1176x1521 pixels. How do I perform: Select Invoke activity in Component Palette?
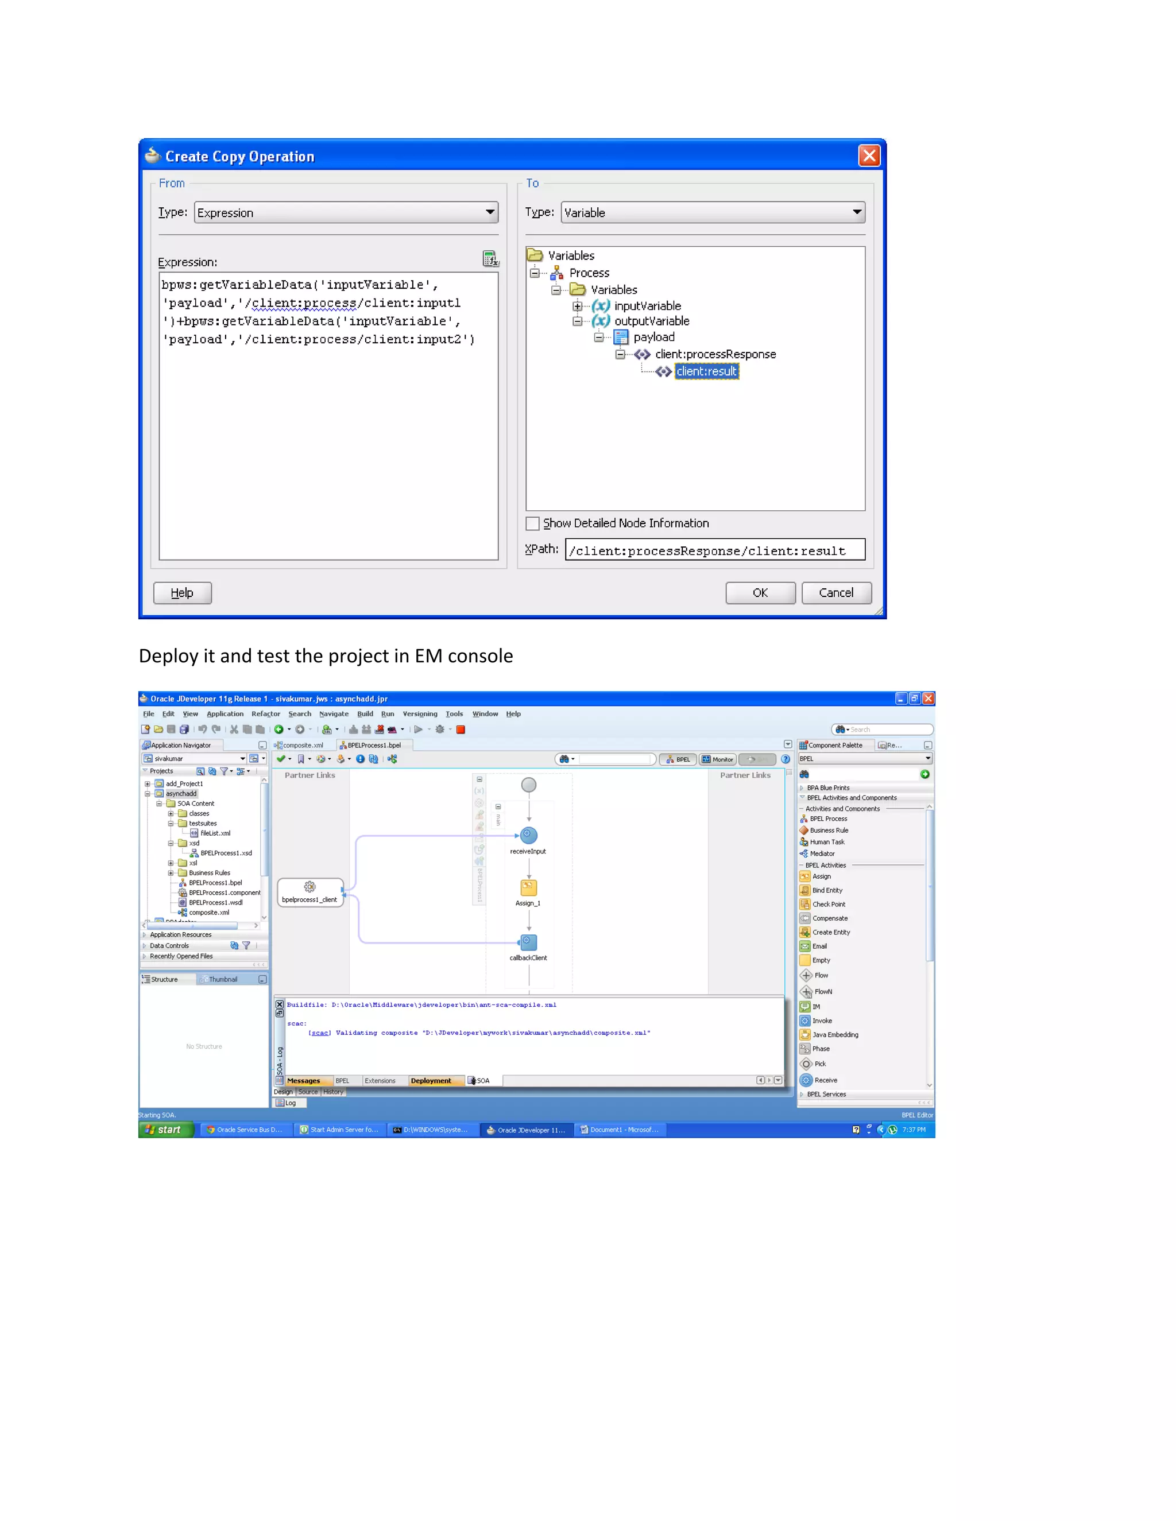click(x=816, y=1021)
